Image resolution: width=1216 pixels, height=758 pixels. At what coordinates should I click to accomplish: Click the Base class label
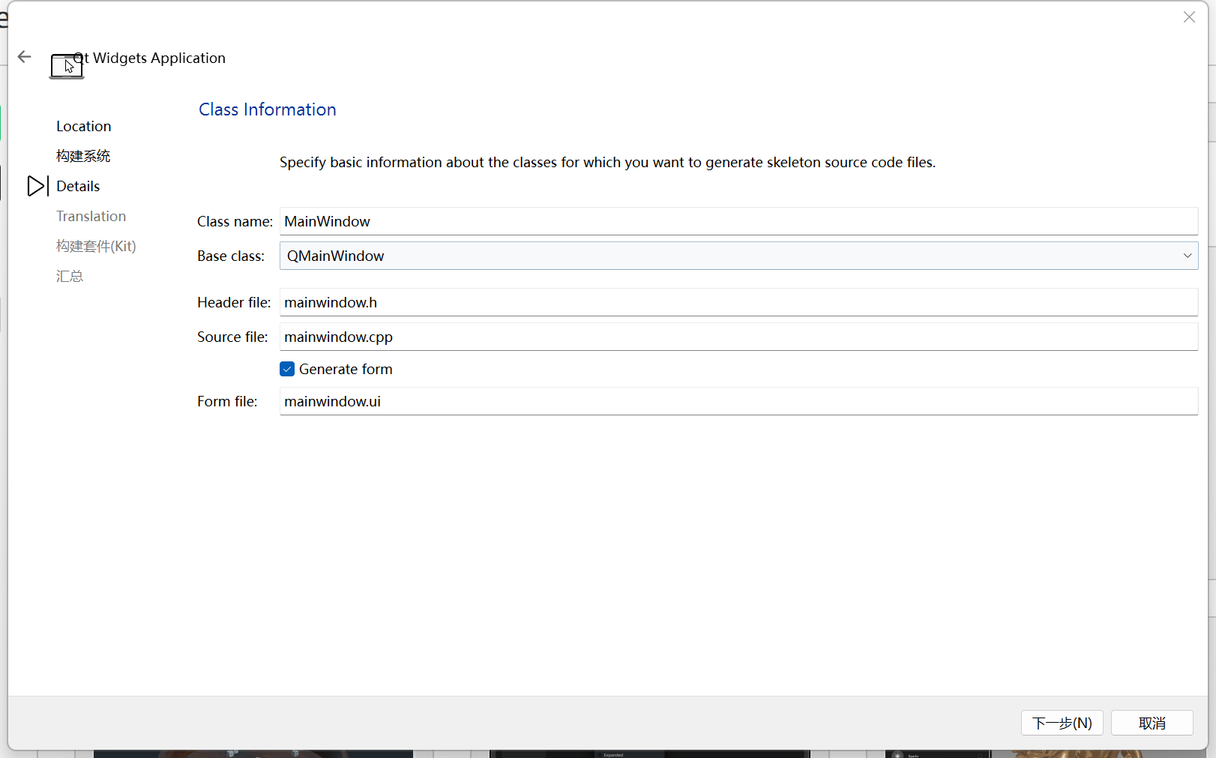pos(231,256)
